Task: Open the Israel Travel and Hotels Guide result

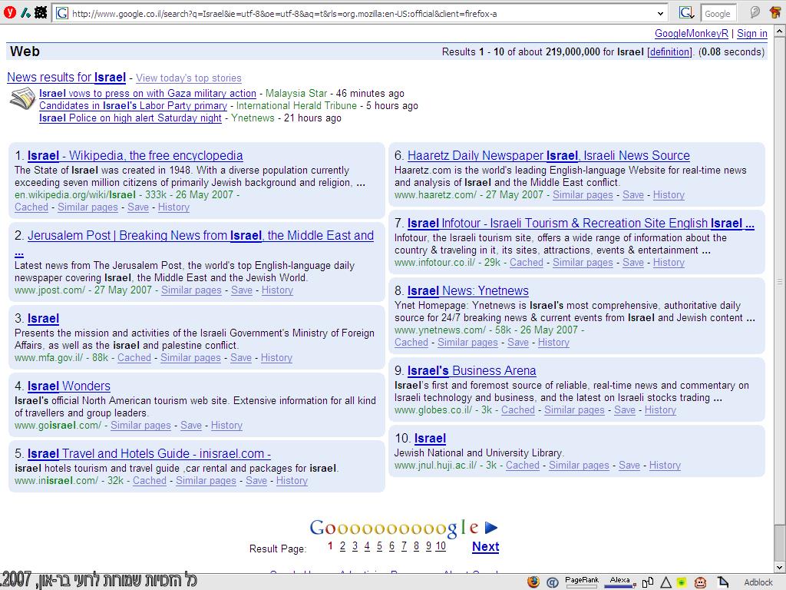Action: coord(149,453)
